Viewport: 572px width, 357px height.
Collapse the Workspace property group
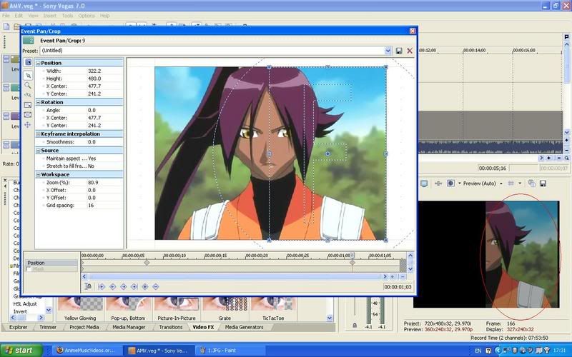[38, 175]
